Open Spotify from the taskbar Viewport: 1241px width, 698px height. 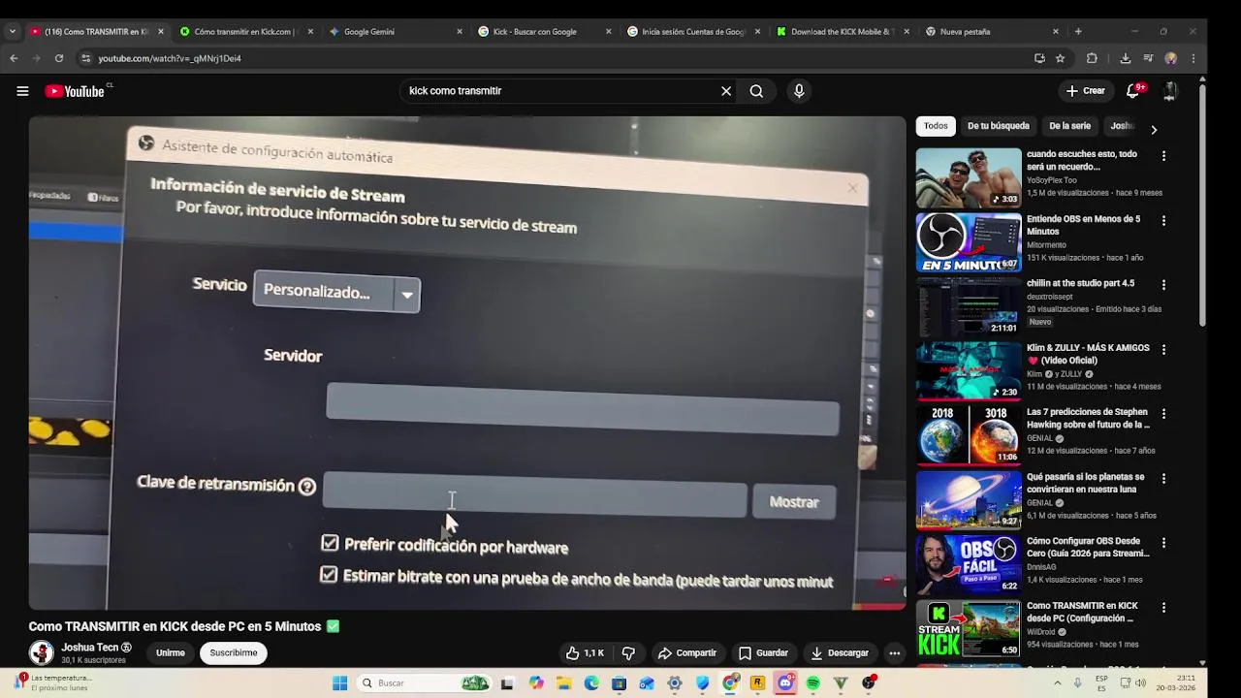813,683
